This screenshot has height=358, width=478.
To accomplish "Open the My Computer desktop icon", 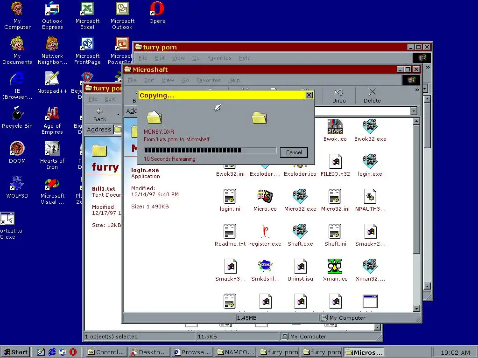I will pyautogui.click(x=17, y=15).
